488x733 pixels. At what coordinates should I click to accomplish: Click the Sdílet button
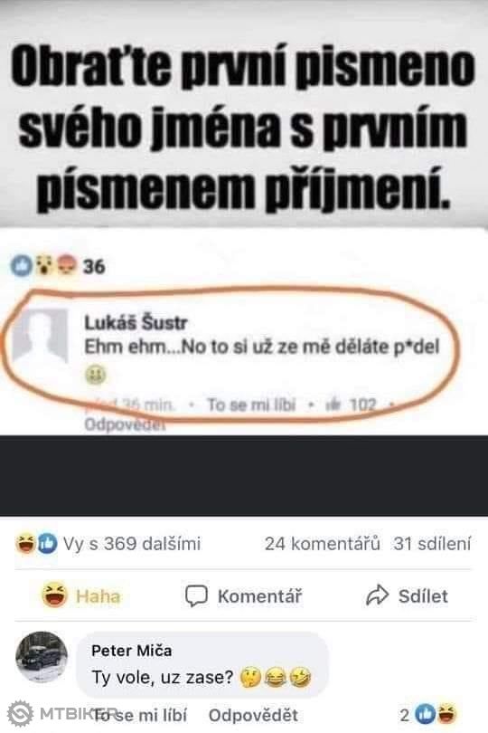[x=407, y=595]
